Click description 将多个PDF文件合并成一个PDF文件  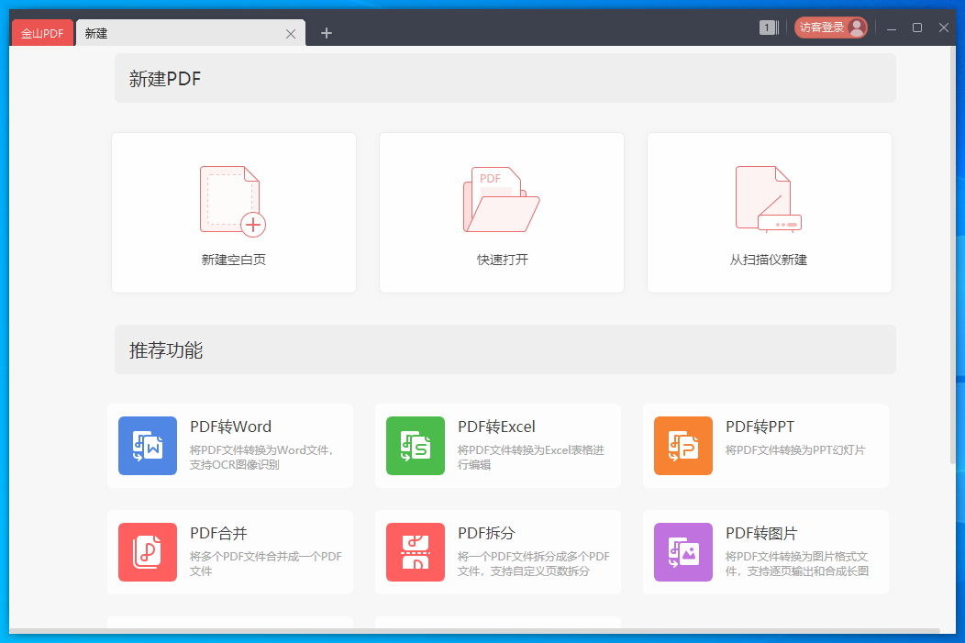pyautogui.click(x=265, y=563)
